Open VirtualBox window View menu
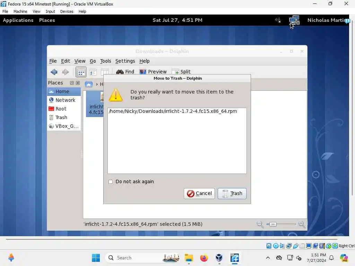The height and width of the screenshot is (266, 355). 36,11
